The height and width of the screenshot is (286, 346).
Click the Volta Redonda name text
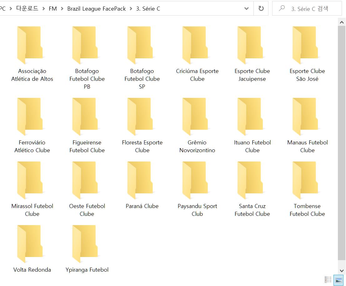(32, 270)
